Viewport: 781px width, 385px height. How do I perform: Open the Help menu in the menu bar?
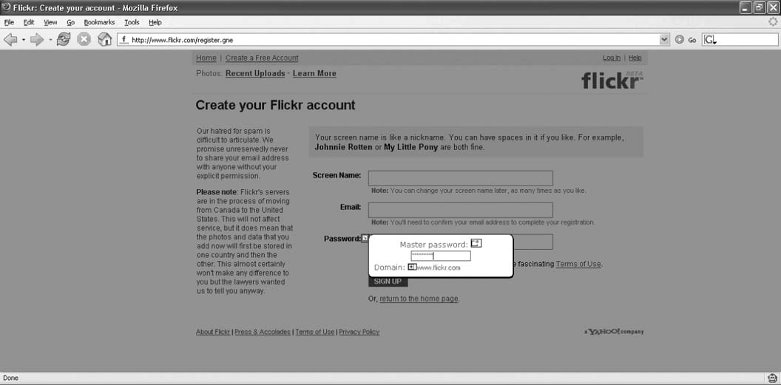click(x=155, y=22)
